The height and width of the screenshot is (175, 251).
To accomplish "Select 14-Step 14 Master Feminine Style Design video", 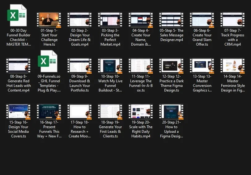I will tap(233, 66).
